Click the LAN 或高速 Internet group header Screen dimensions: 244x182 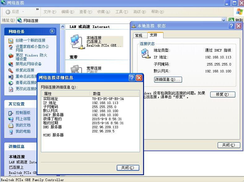89,27
